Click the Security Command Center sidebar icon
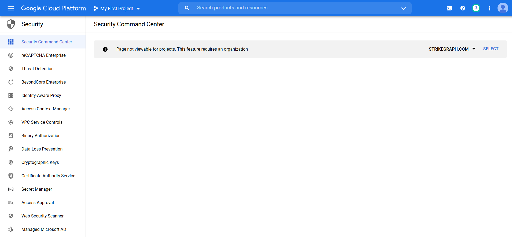512x237 pixels. [11, 42]
